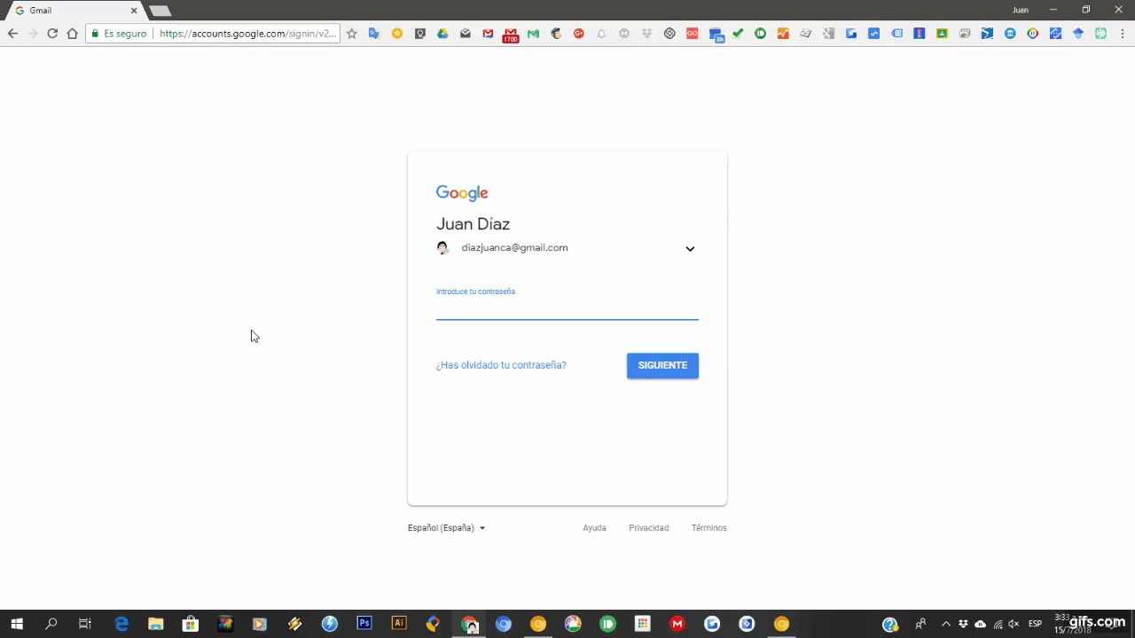
Task: Open the green M extension icon
Action: pos(533,34)
